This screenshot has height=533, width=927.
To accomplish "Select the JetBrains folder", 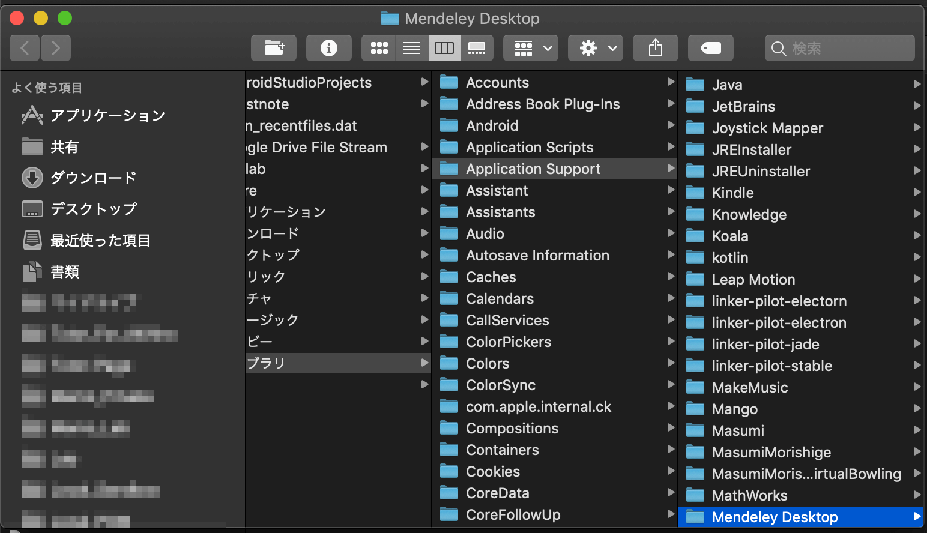I will pyautogui.click(x=801, y=106).
